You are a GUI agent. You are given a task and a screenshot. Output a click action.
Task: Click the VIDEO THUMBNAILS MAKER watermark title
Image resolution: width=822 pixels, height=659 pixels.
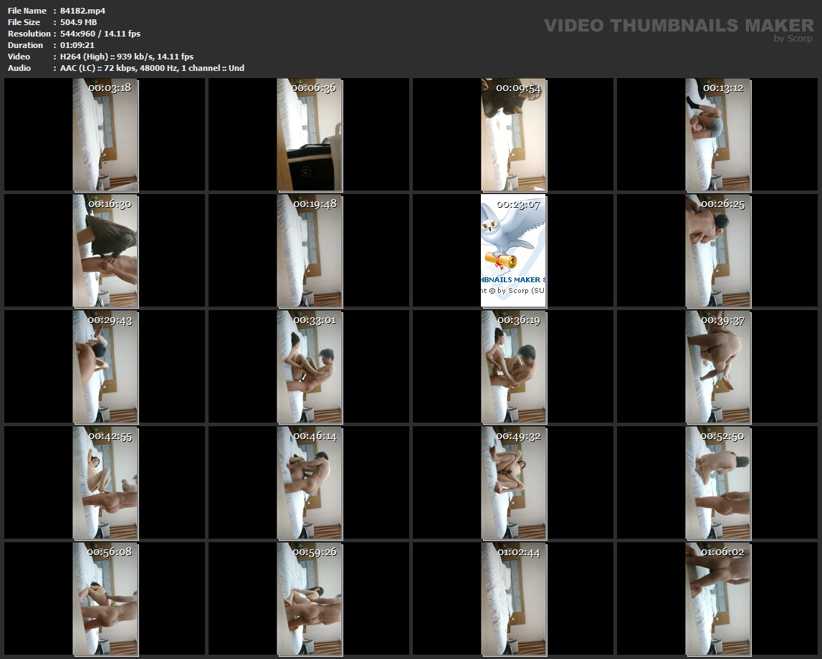click(x=678, y=25)
